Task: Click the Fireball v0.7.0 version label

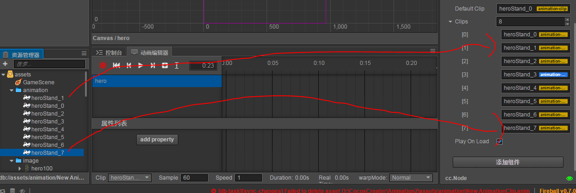Action: [557, 190]
